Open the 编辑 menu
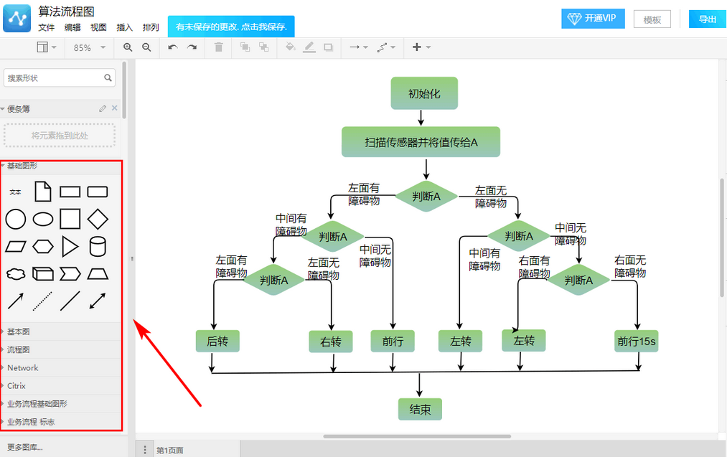Viewport: 727px width, 457px height. [x=72, y=28]
